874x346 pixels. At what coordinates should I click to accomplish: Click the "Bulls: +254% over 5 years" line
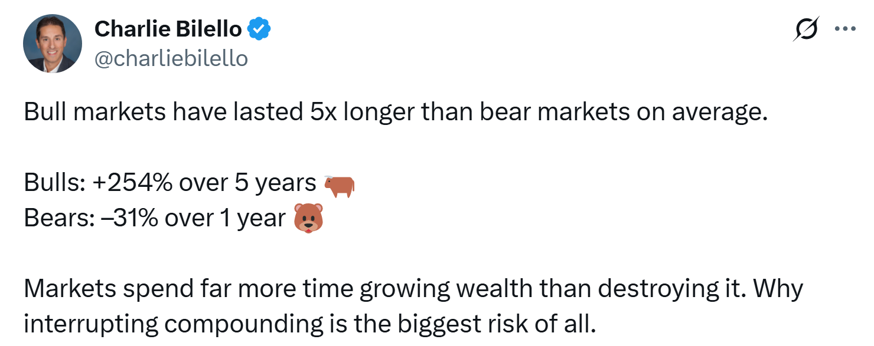tap(170, 184)
